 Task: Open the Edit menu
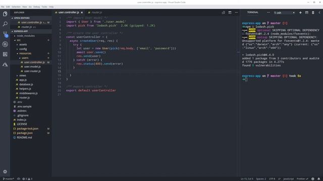(x=8, y=7)
